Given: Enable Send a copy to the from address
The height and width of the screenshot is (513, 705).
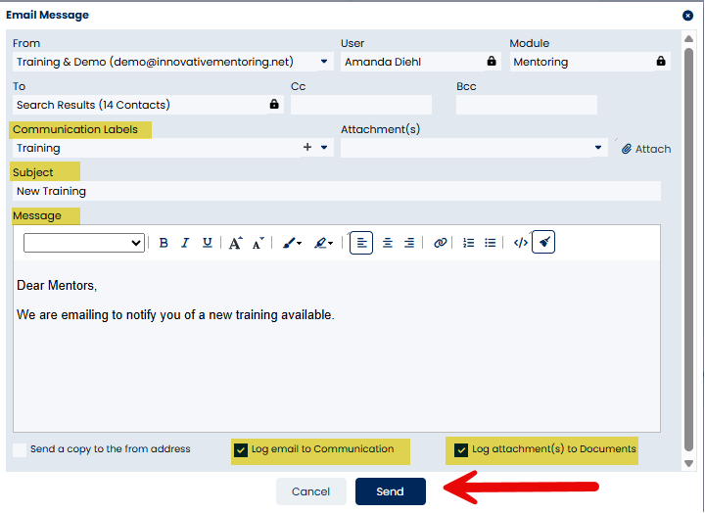Looking at the screenshot, I should [x=20, y=449].
